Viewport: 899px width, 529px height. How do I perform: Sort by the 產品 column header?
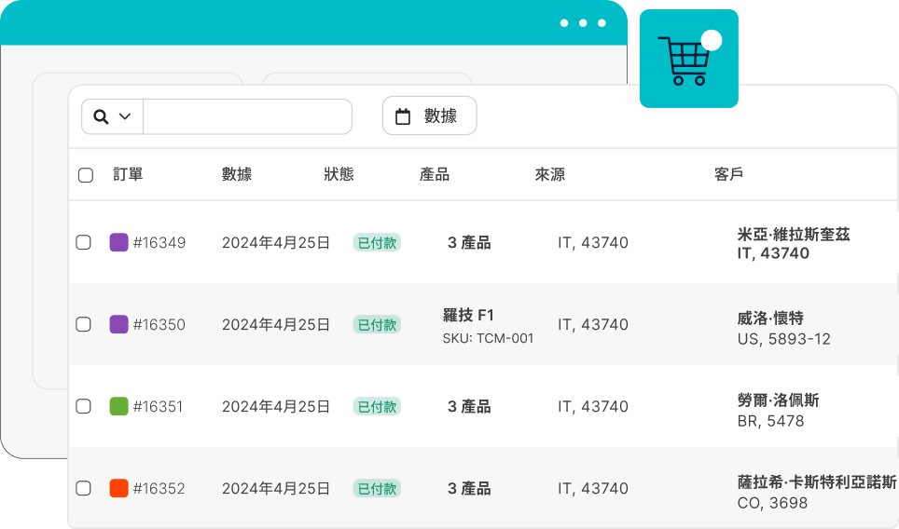pyautogui.click(x=435, y=174)
